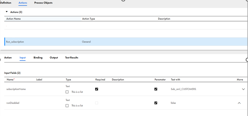Click the runDisabled field name
Image resolution: width=248 pixels, height=116 pixels.
13,103
